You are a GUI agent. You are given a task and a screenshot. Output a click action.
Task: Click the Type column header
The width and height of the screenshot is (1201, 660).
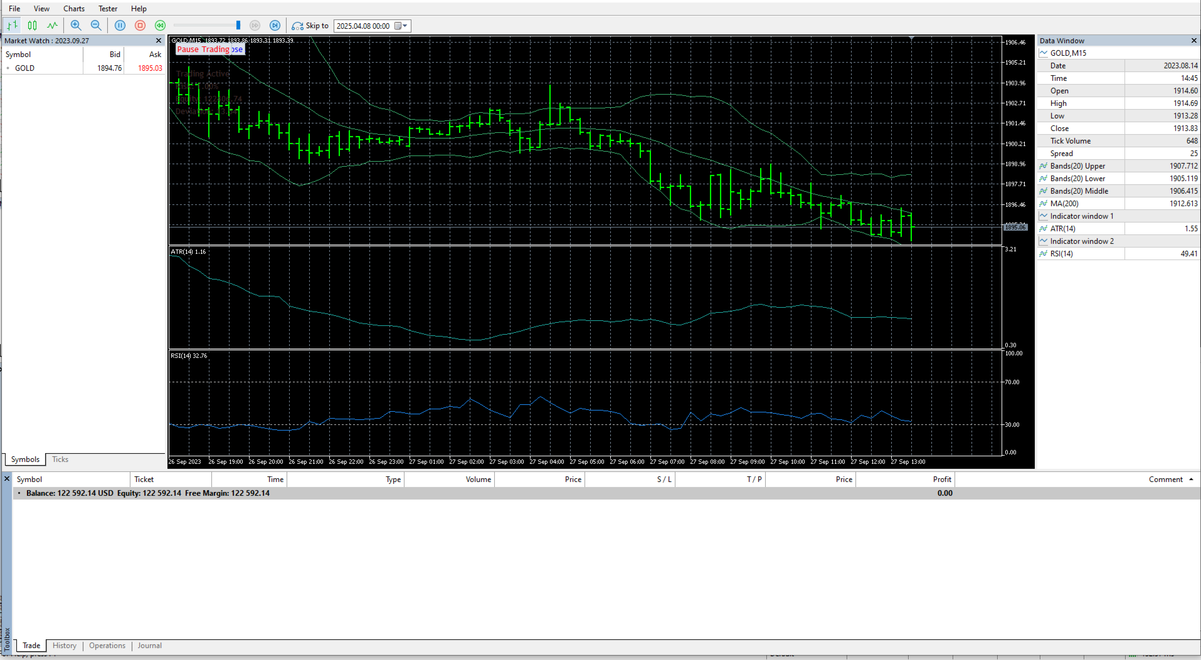point(346,479)
